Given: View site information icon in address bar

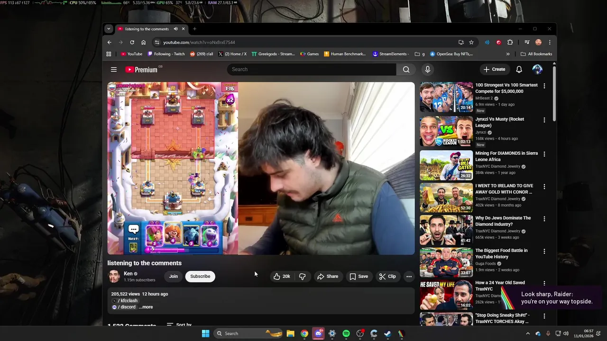Looking at the screenshot, I should 157,42.
